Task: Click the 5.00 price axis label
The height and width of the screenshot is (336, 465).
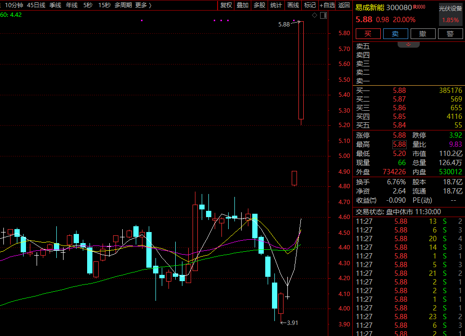Action: click(344, 156)
